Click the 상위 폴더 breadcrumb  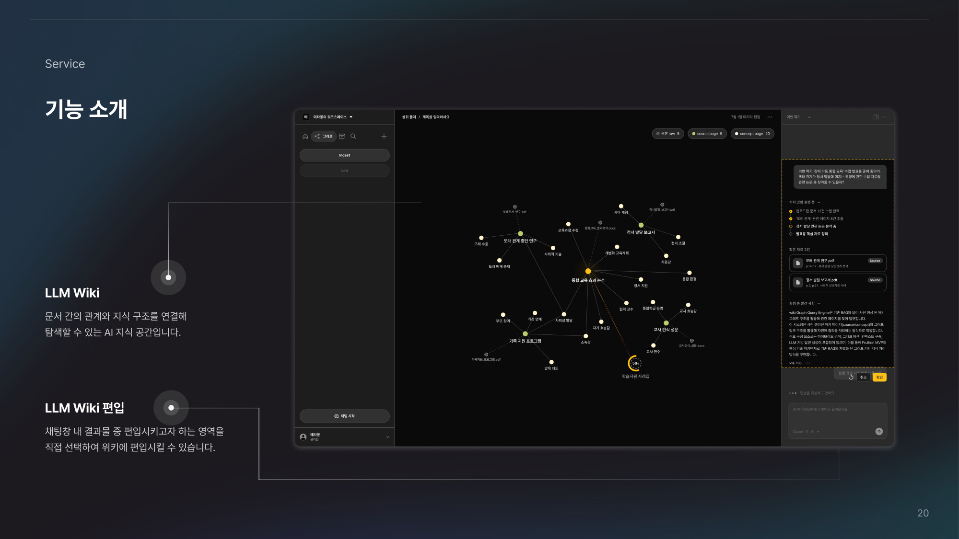(x=409, y=117)
